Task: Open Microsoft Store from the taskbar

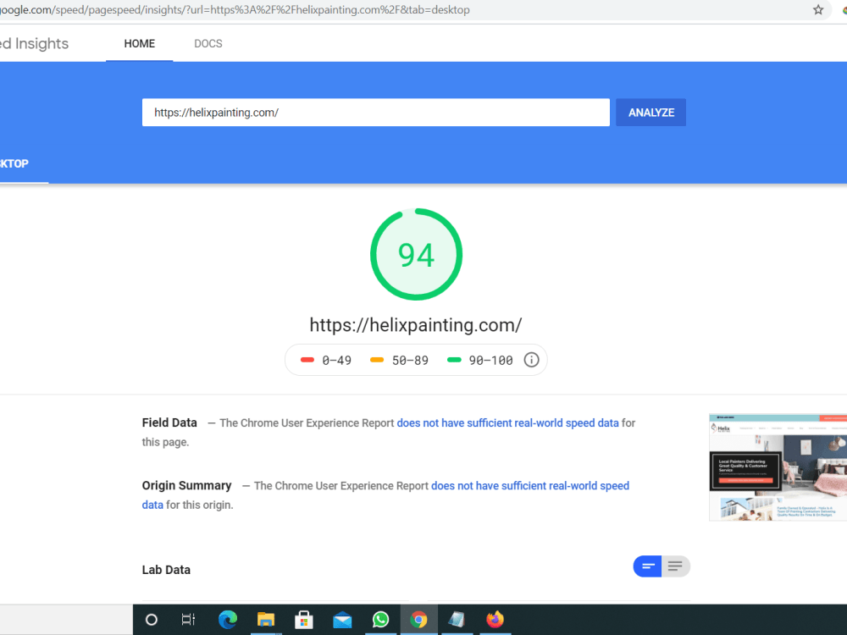Action: (x=303, y=620)
